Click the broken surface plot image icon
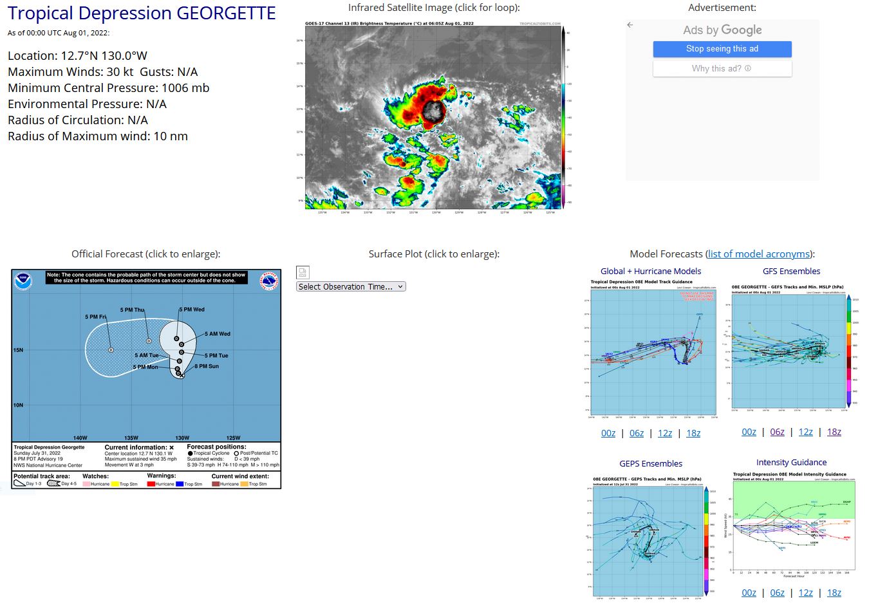 click(x=303, y=272)
